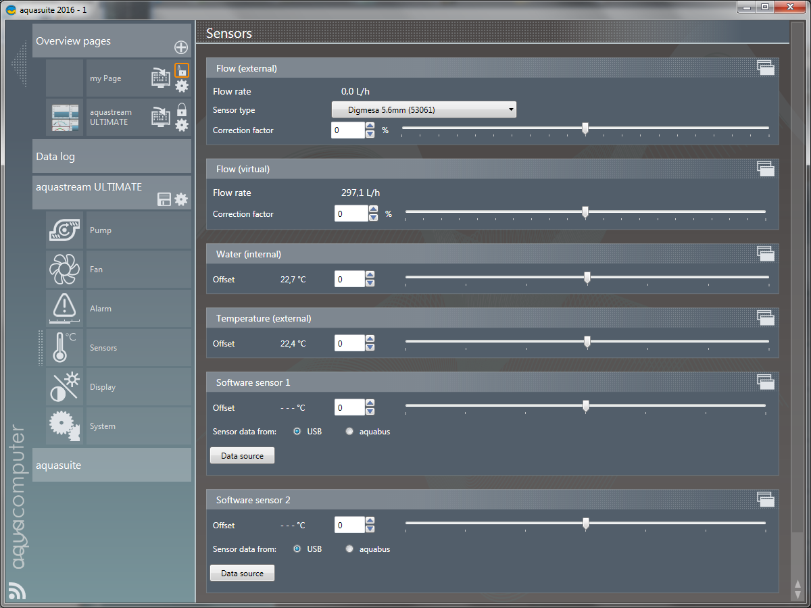
Task: Click the Flow (external) correction factor slider
Action: (585, 128)
